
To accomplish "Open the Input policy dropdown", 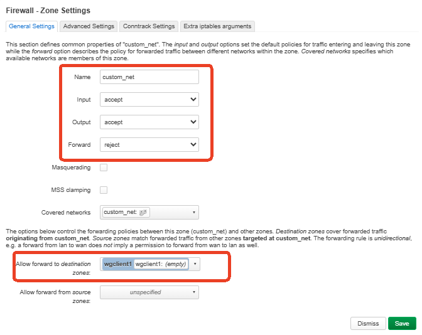I will [149, 100].
